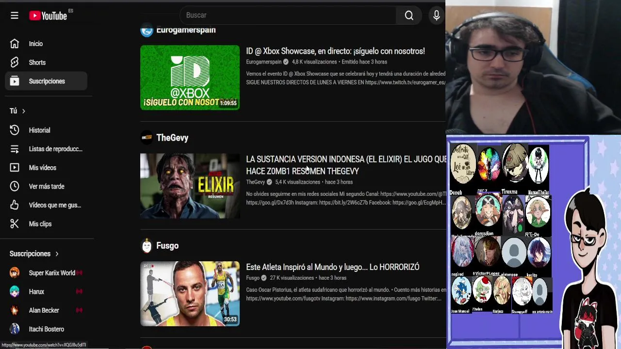Open Shorts from the sidebar
The image size is (621, 349).
pos(46,63)
